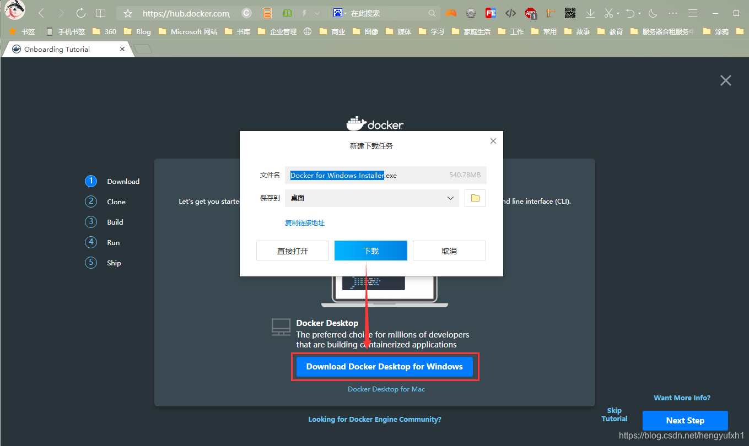This screenshot has height=446, width=749.
Task: Click the Docker Desktop for Mac link
Action: pyautogui.click(x=386, y=389)
